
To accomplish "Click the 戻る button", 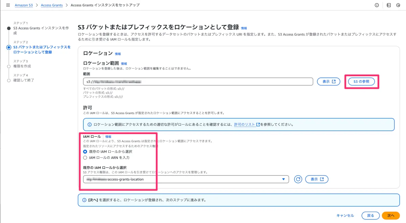I will (x=370, y=215).
